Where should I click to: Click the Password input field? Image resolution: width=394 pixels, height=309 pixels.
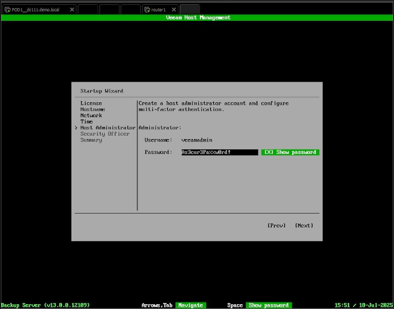pos(219,152)
